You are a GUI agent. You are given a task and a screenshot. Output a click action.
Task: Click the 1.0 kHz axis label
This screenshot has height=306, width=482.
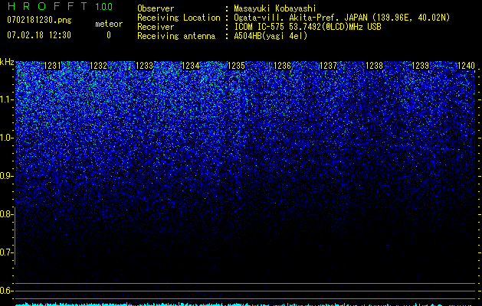pos(6,138)
